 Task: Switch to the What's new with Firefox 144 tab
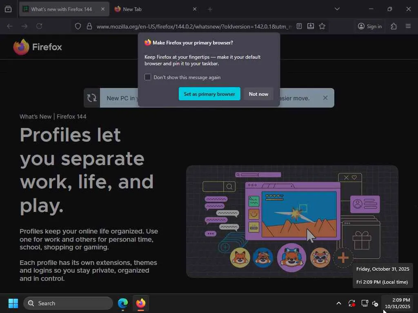(64, 9)
